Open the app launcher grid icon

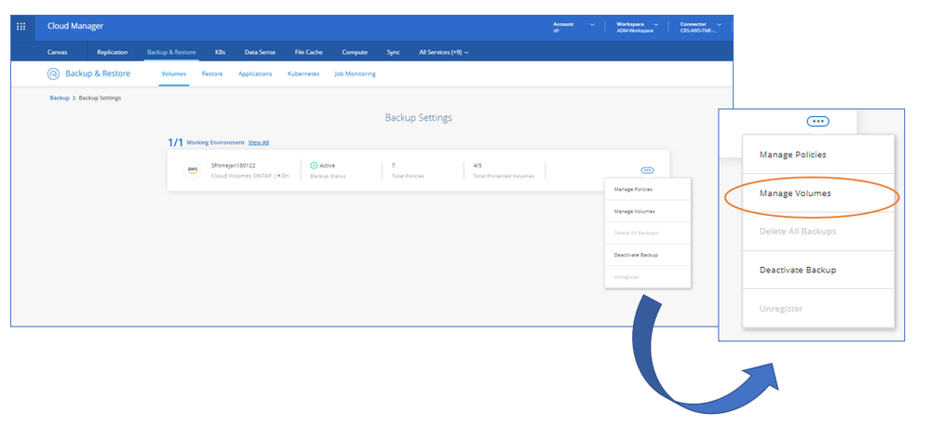coord(21,26)
